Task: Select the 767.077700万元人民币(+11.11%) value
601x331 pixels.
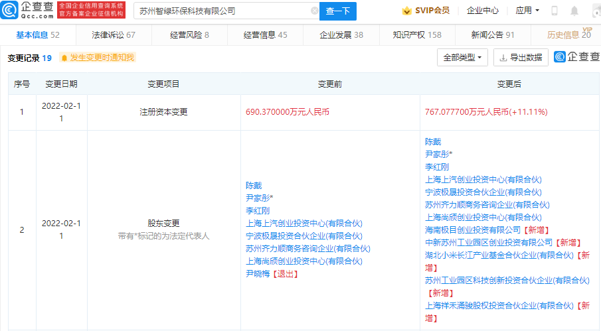Action: tap(486, 112)
